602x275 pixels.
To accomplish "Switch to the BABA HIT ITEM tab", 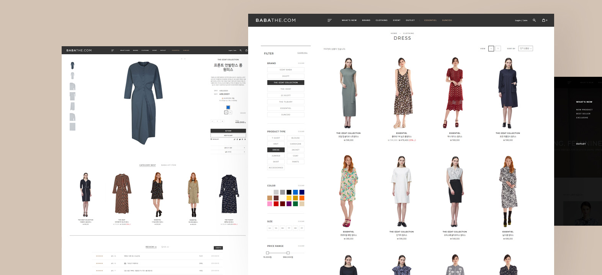I will coord(168,165).
